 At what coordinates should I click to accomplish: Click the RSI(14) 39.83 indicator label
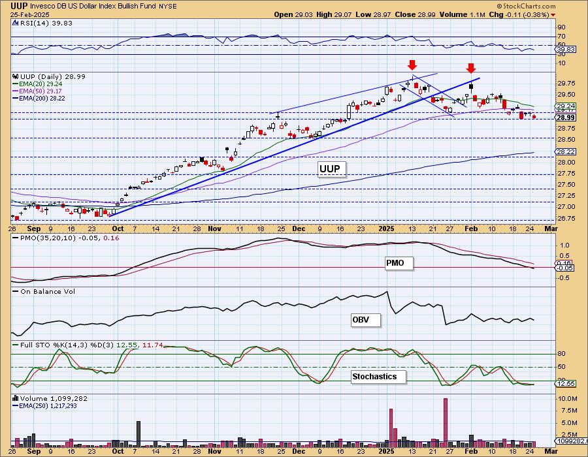(x=46, y=23)
